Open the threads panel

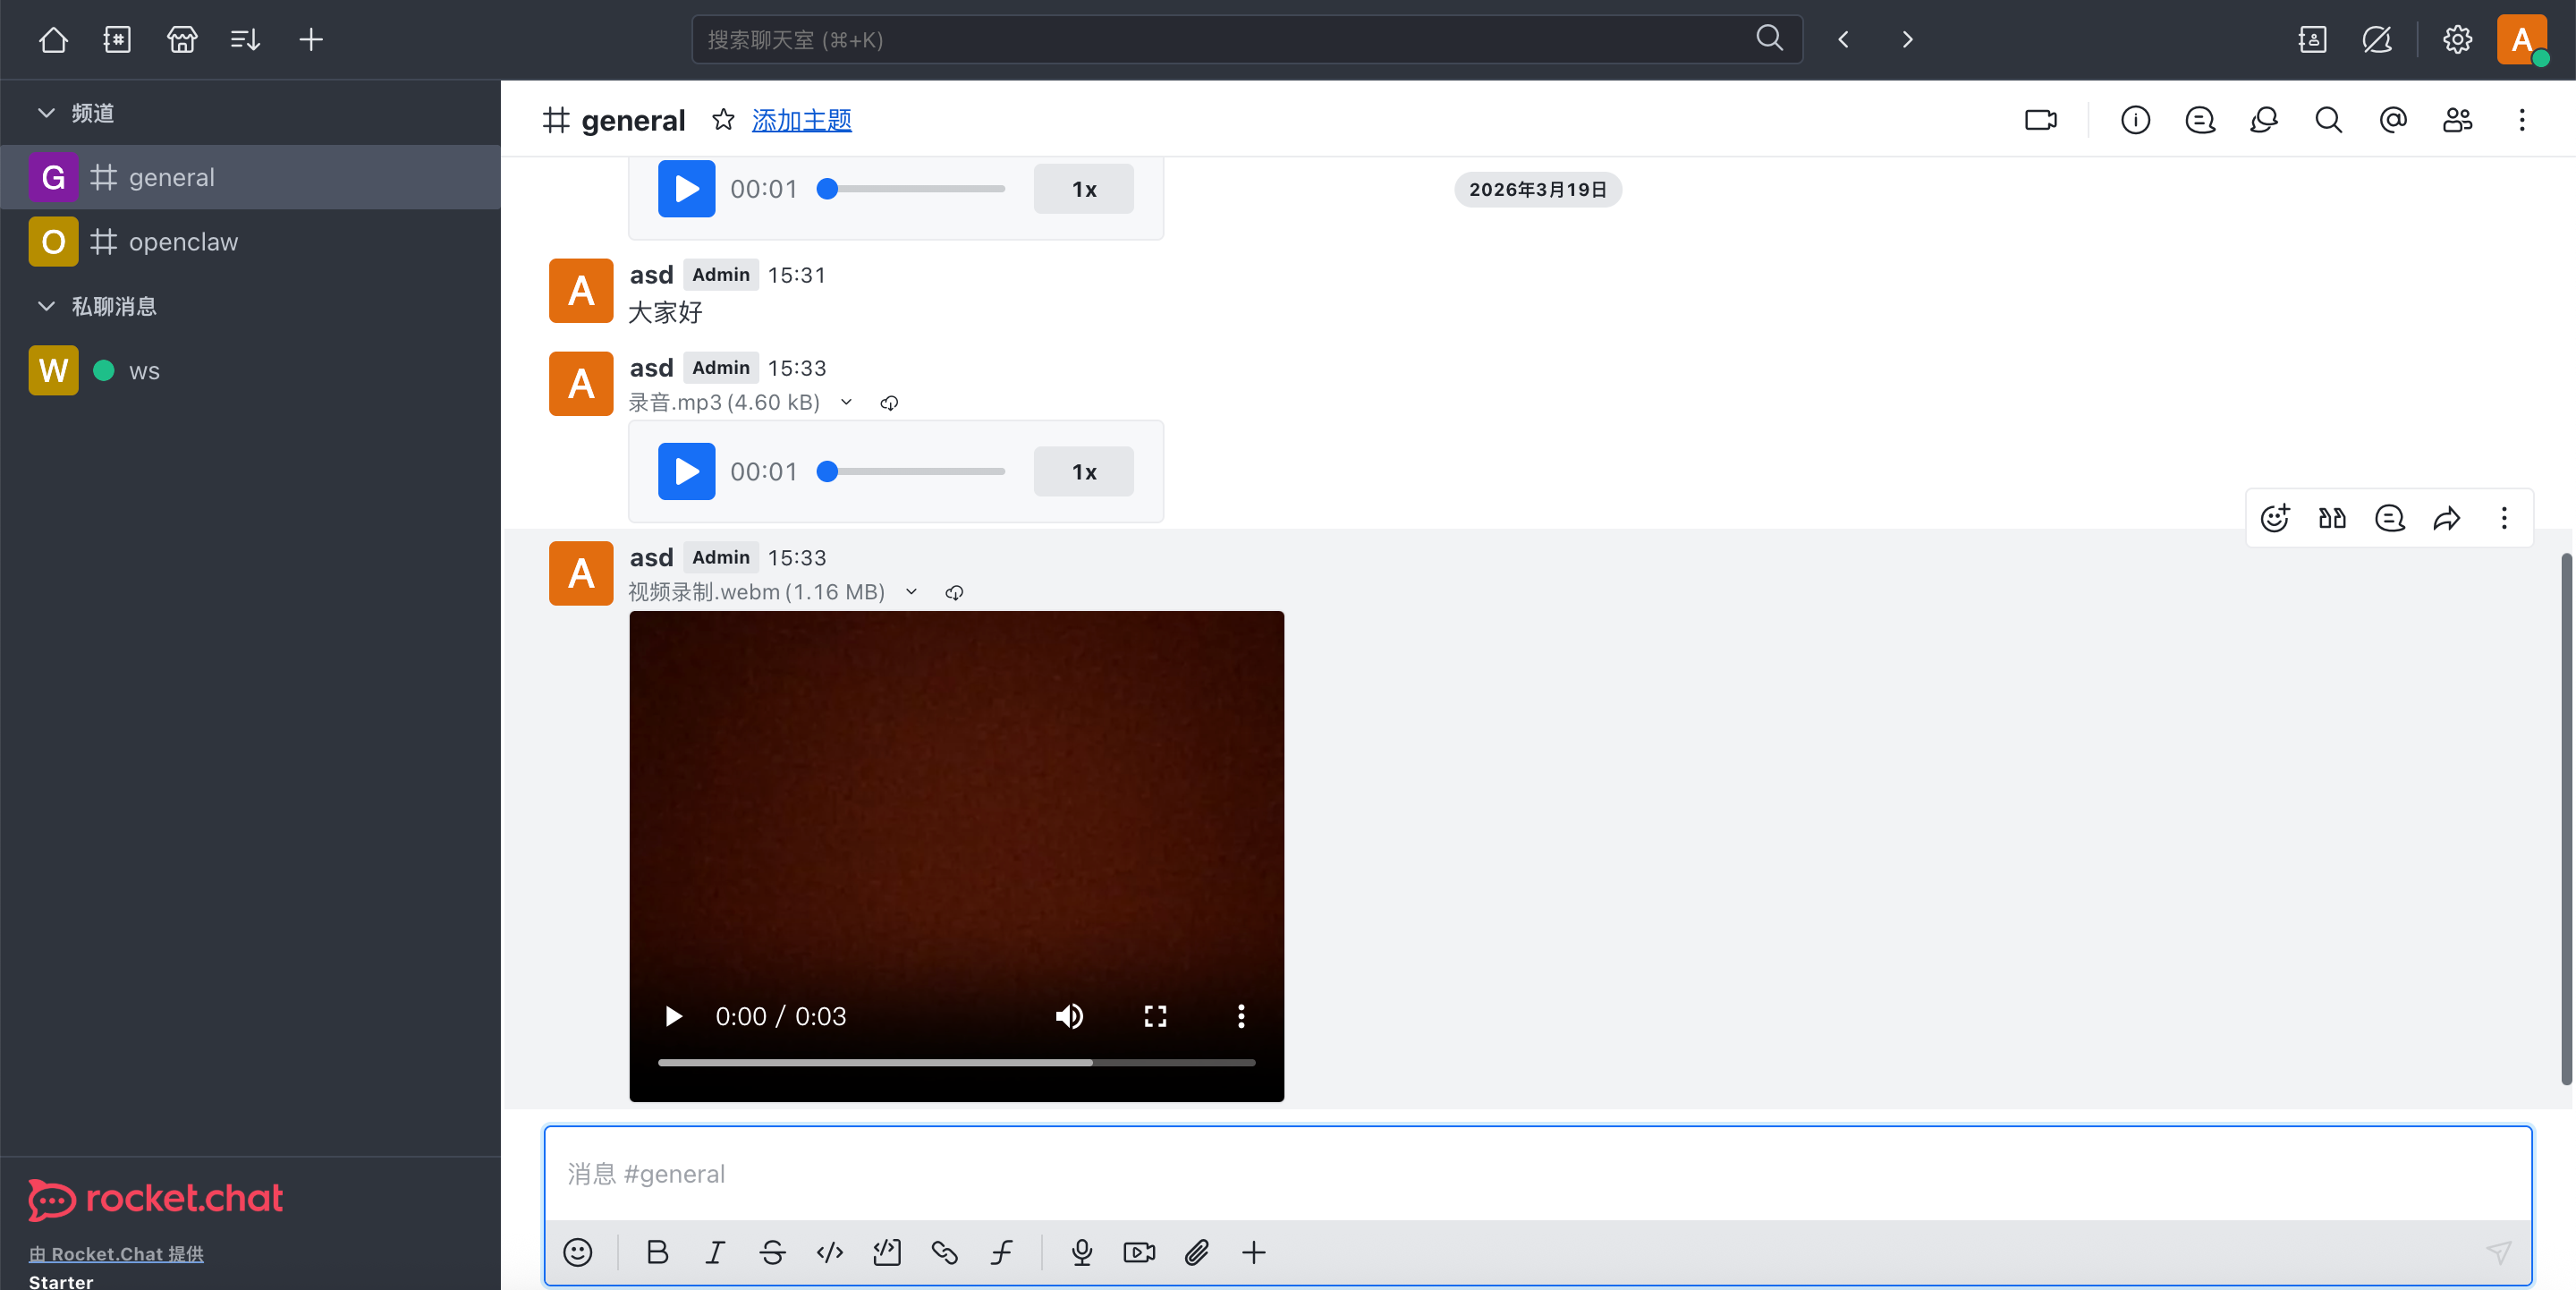tap(2199, 120)
